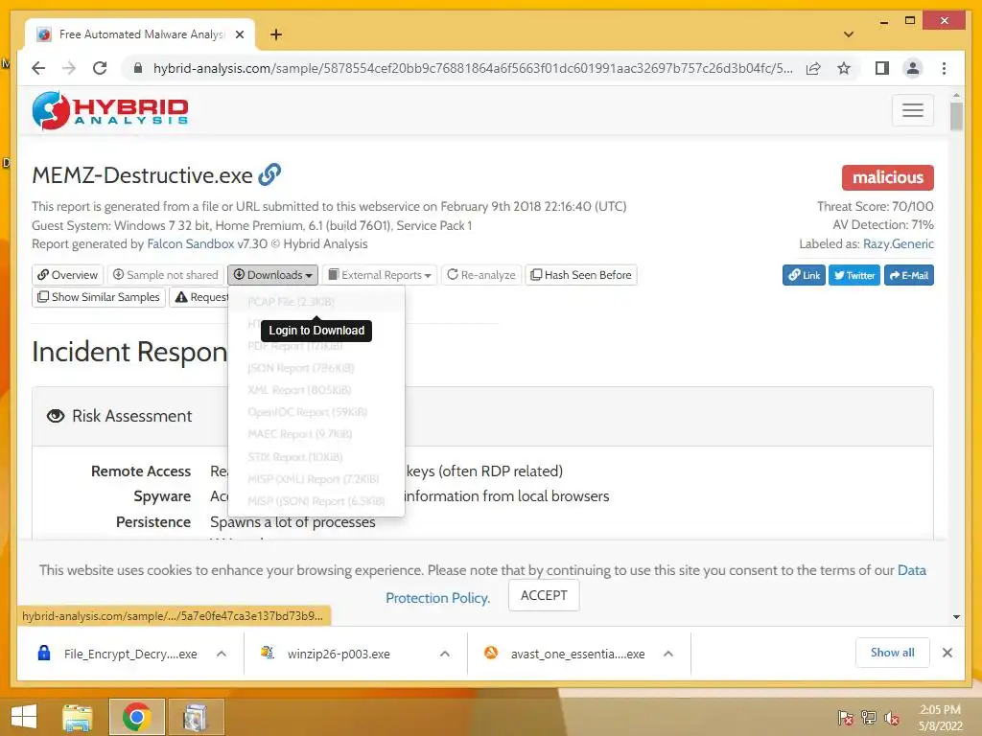Click Hash Seen Before button
This screenshot has height=736, width=982.
point(581,275)
